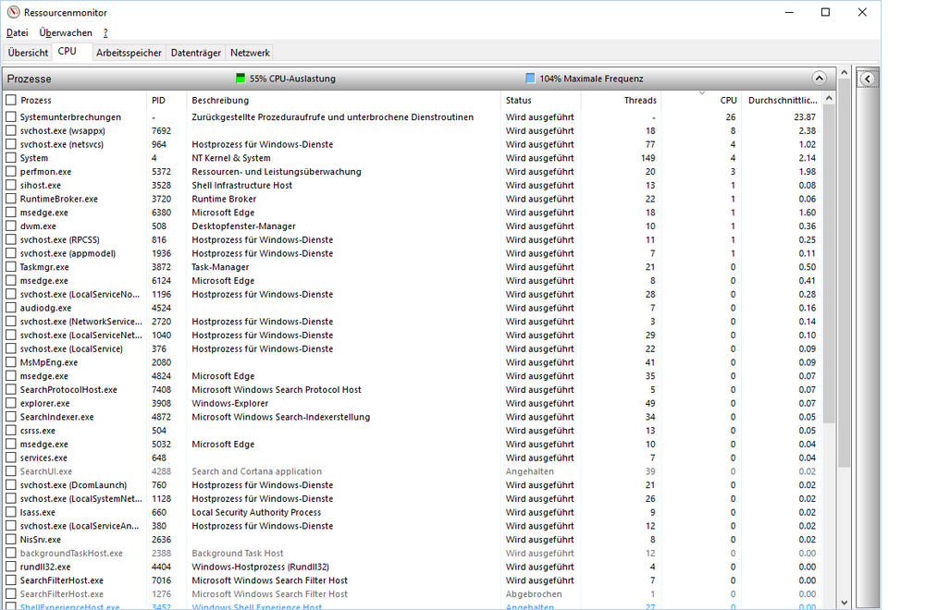Sort by the Threads column header
This screenshot has width=925, height=610.
coord(639,100)
